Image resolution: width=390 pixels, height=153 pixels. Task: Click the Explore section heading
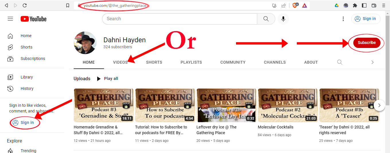[14, 141]
